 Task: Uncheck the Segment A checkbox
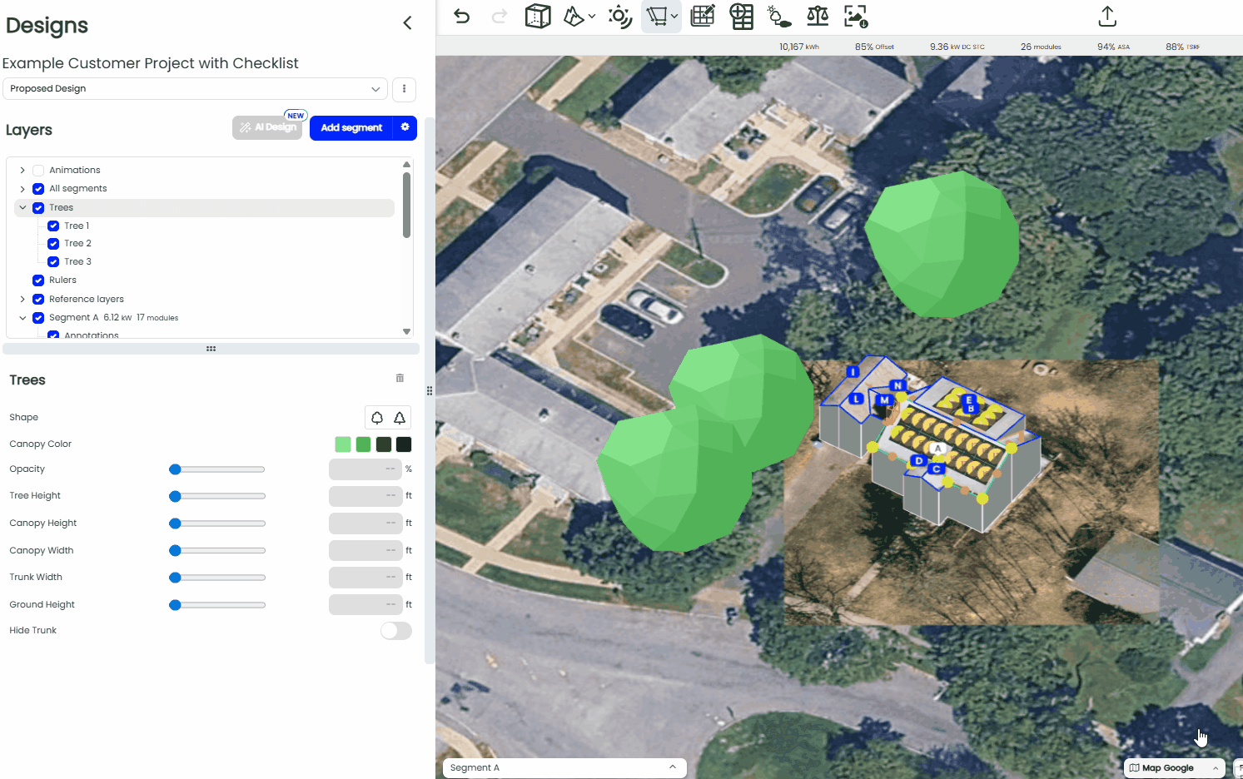(38, 318)
